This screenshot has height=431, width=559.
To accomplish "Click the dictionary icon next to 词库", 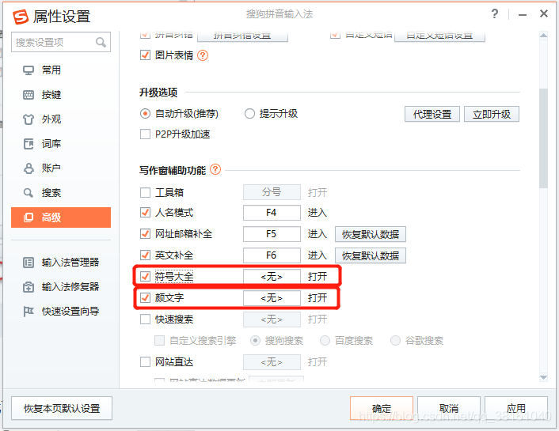I will tap(29, 144).
